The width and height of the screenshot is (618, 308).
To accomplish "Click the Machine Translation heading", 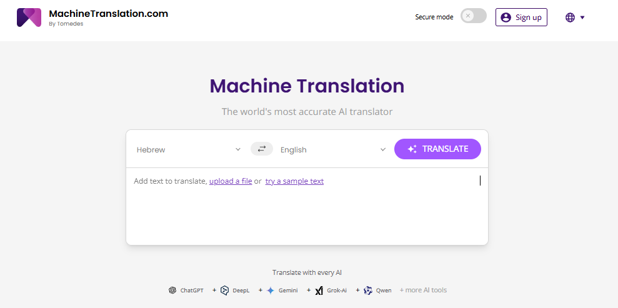I will tap(307, 86).
